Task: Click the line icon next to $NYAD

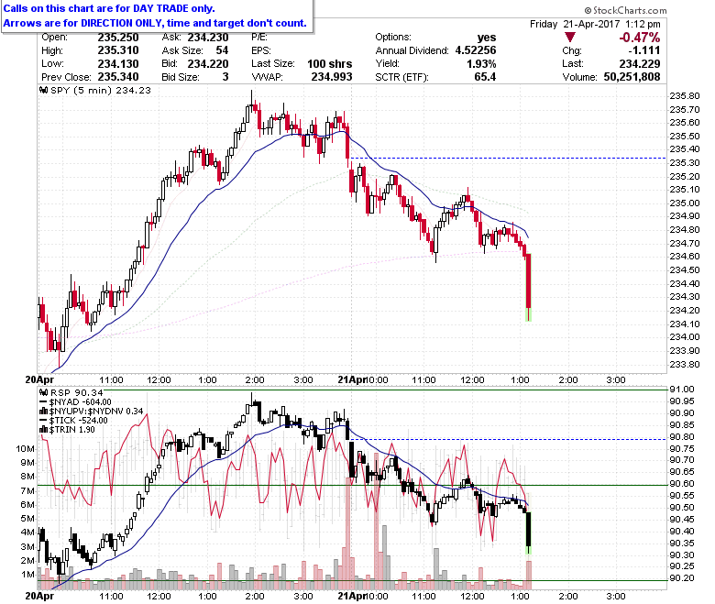Action: [43, 402]
